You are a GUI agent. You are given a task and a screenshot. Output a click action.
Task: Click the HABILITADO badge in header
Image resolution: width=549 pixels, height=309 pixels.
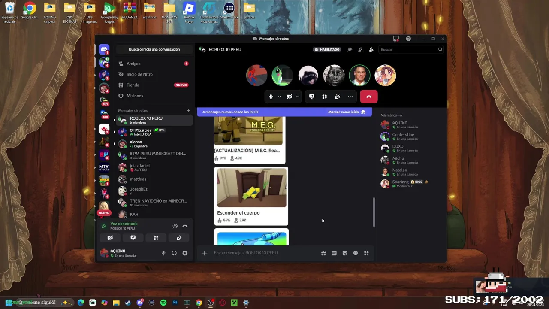click(x=327, y=49)
